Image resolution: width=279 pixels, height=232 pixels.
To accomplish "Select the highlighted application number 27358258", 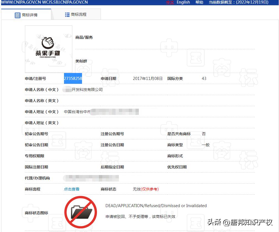I will pos(73,79).
